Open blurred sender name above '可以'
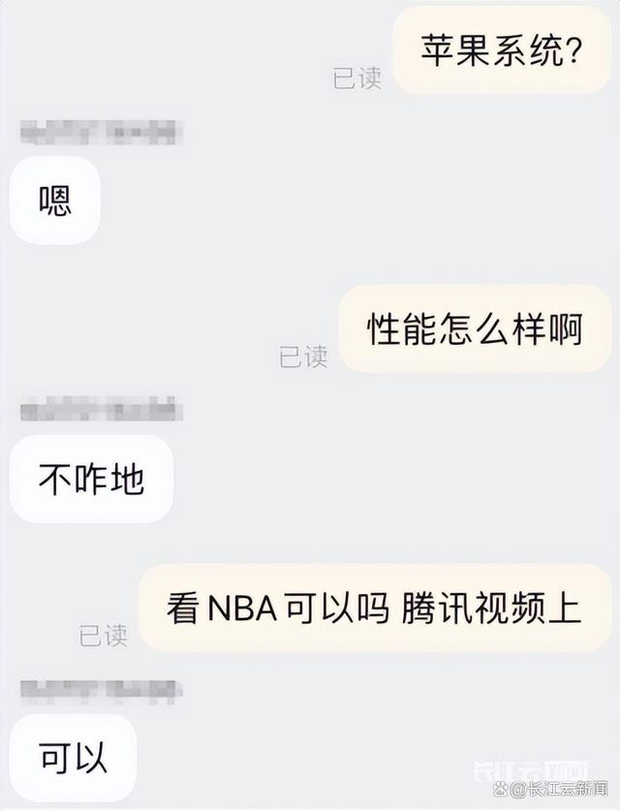Viewport: 620px width, 811px height. 102,692
